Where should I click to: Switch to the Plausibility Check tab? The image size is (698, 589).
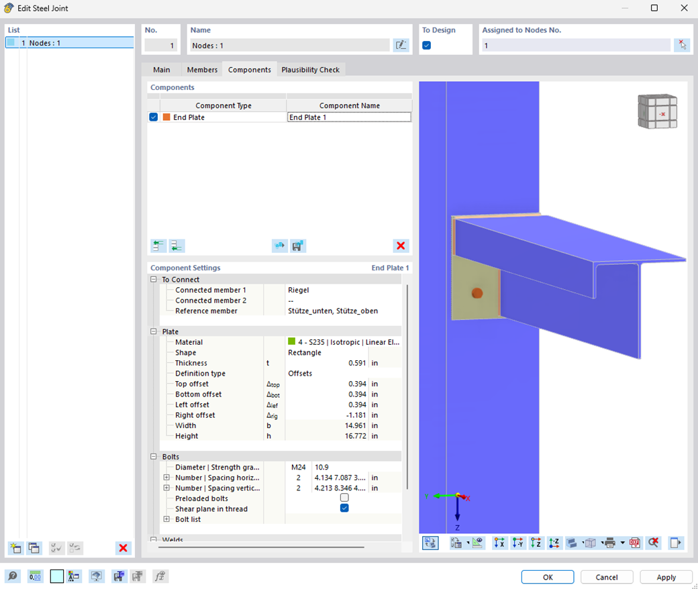click(311, 69)
